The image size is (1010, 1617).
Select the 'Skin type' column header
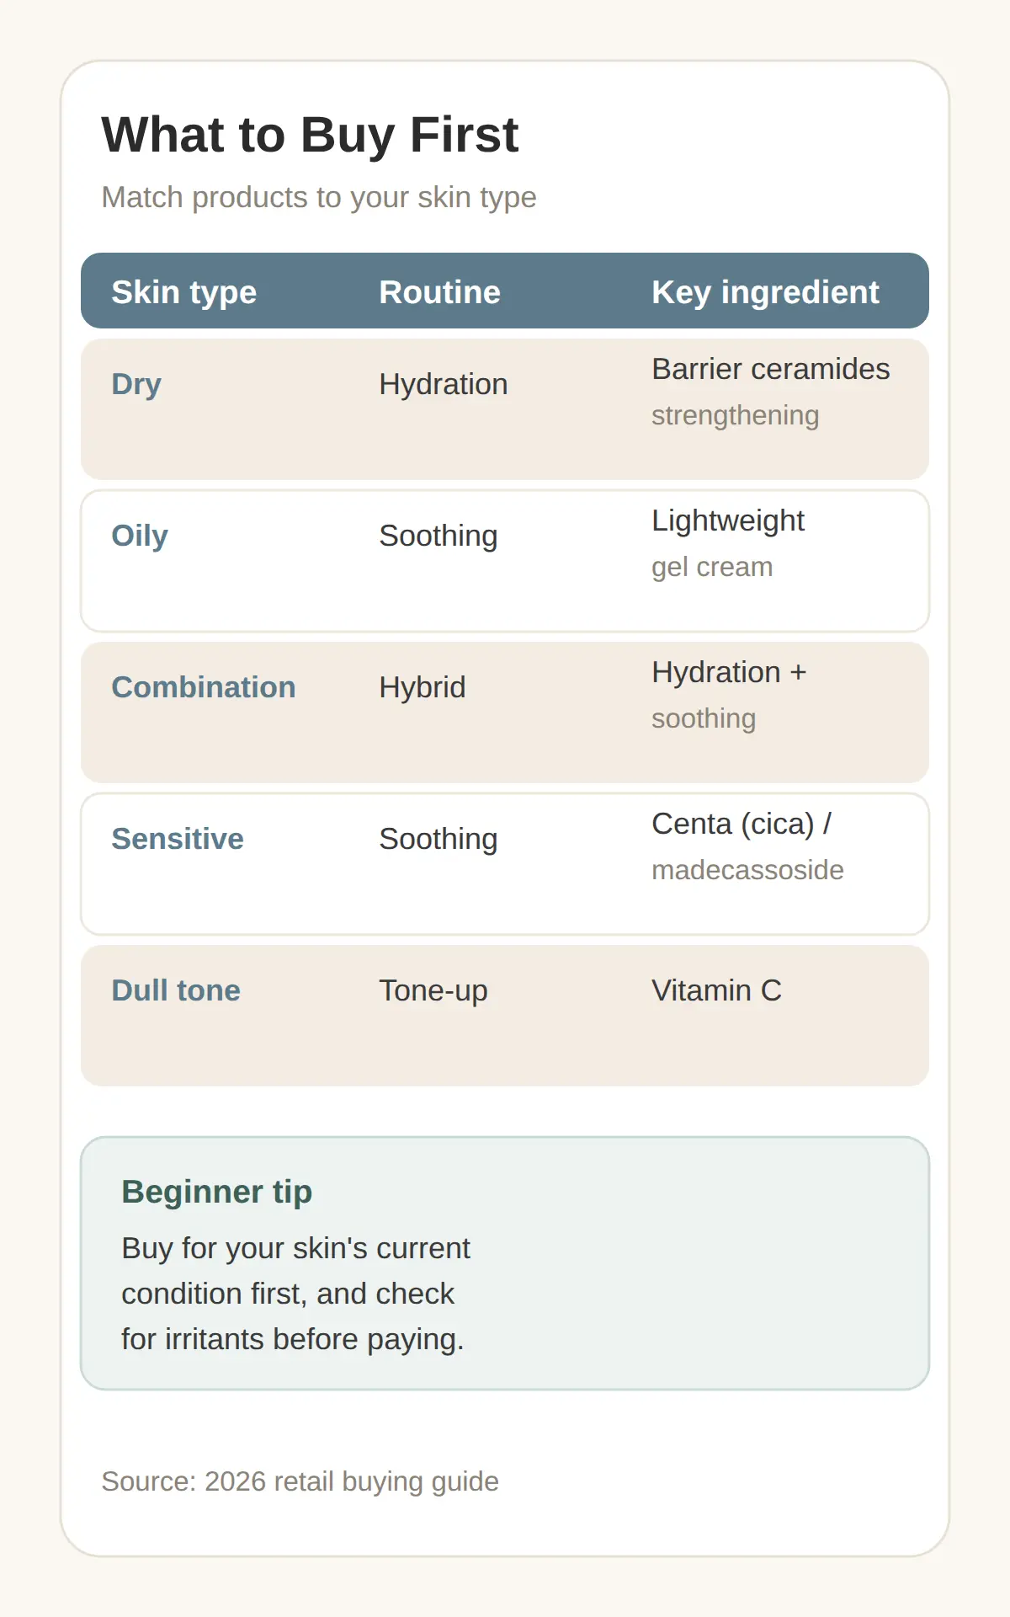184,292
